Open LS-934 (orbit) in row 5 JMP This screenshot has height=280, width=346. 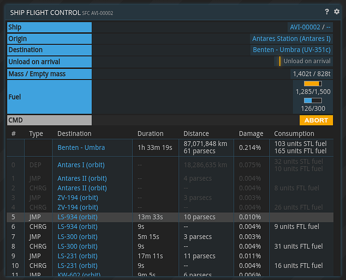coord(77,217)
